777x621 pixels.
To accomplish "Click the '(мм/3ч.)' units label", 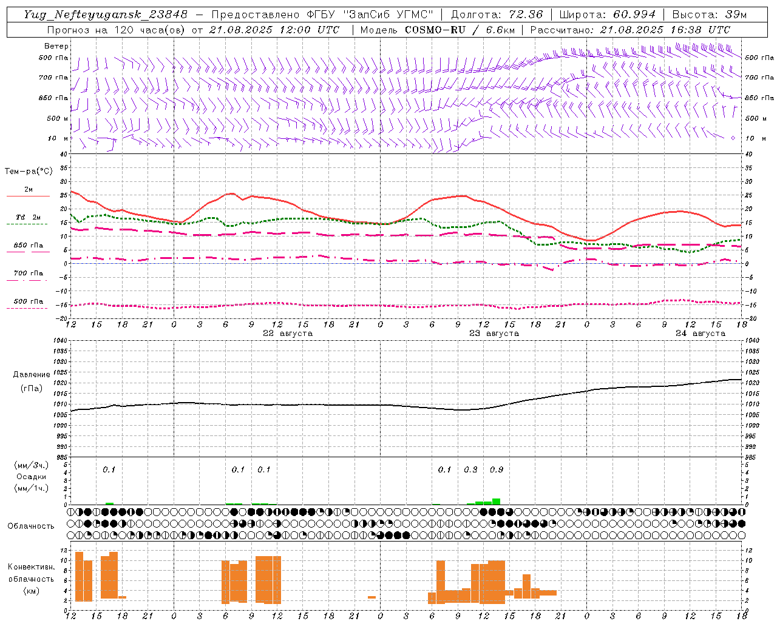I will coord(32,465).
